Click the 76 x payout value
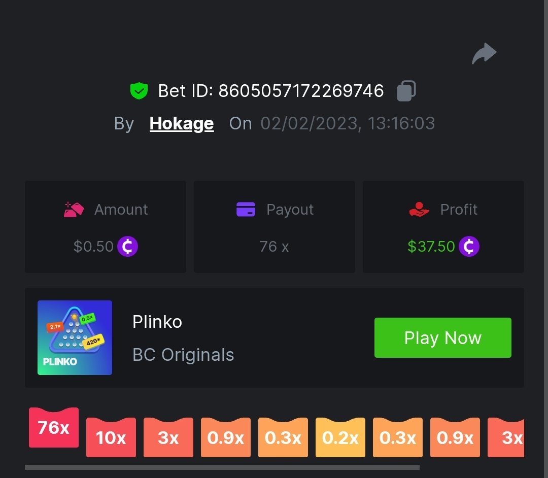 pyautogui.click(x=275, y=246)
